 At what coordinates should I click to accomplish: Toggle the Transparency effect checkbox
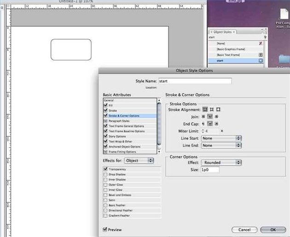(x=105, y=169)
